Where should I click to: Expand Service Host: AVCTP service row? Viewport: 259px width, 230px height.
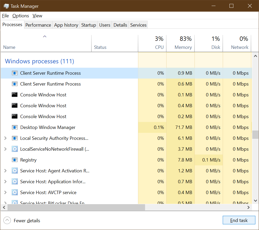(x=5, y=193)
